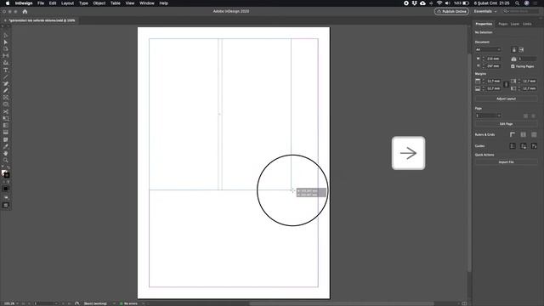544x306 pixels.
Task: Open the Table menu
Action: tap(116, 3)
